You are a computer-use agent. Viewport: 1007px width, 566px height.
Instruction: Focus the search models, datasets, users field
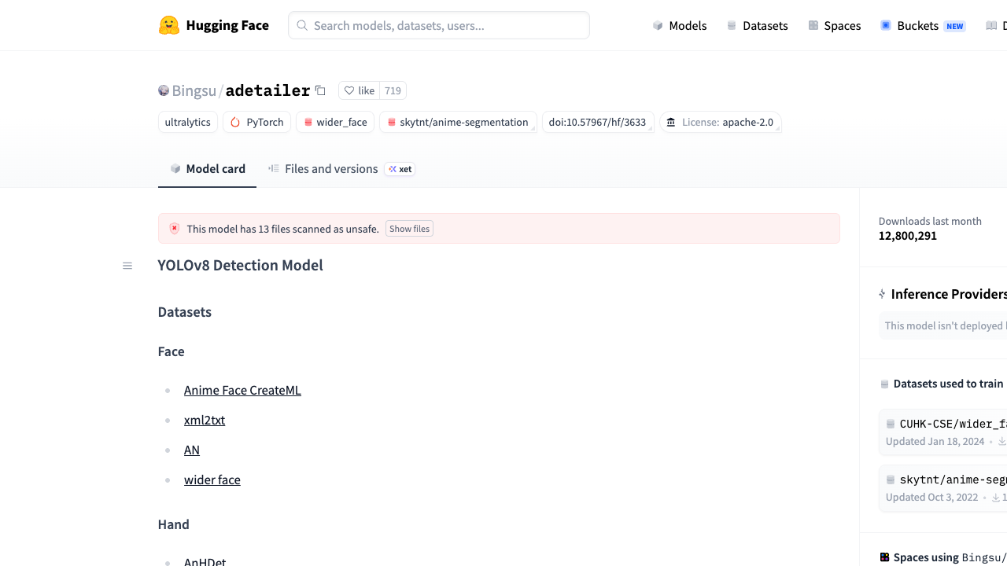[x=439, y=25]
